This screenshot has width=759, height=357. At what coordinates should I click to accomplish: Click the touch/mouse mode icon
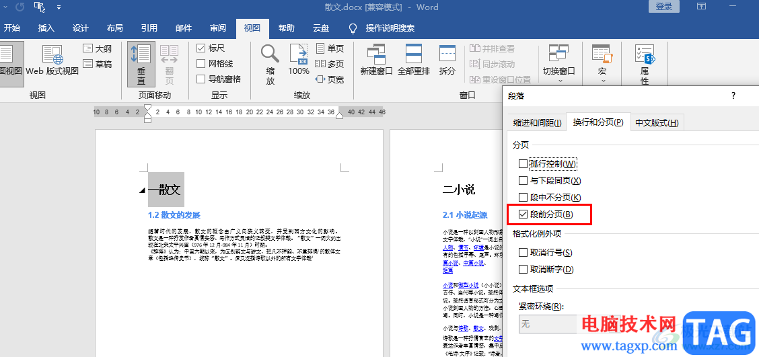point(40,7)
